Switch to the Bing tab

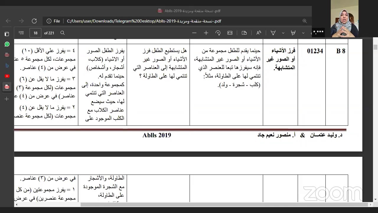[x=7, y=66]
